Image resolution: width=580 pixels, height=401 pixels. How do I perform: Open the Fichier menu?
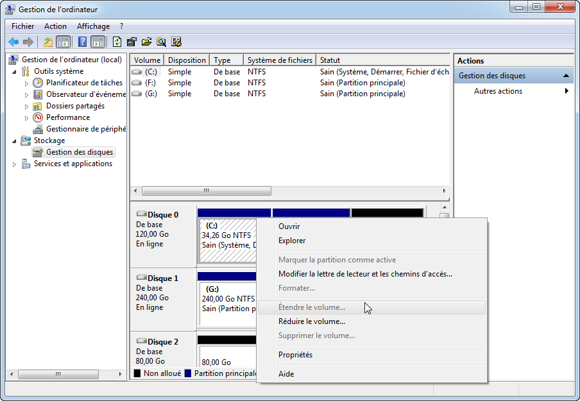coord(22,26)
